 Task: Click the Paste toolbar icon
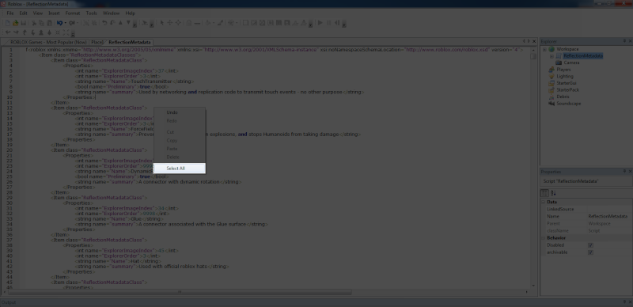point(49,23)
